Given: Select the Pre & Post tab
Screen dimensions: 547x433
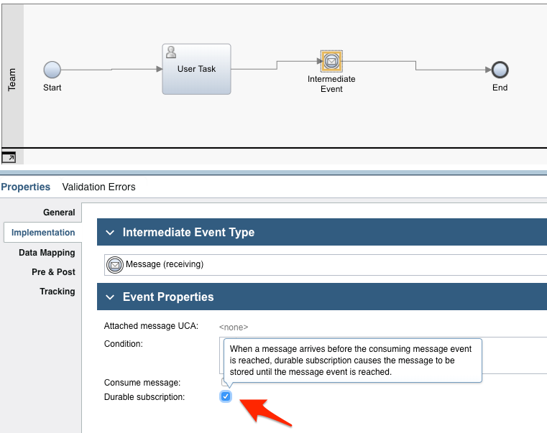Looking at the screenshot, I should 53,272.
